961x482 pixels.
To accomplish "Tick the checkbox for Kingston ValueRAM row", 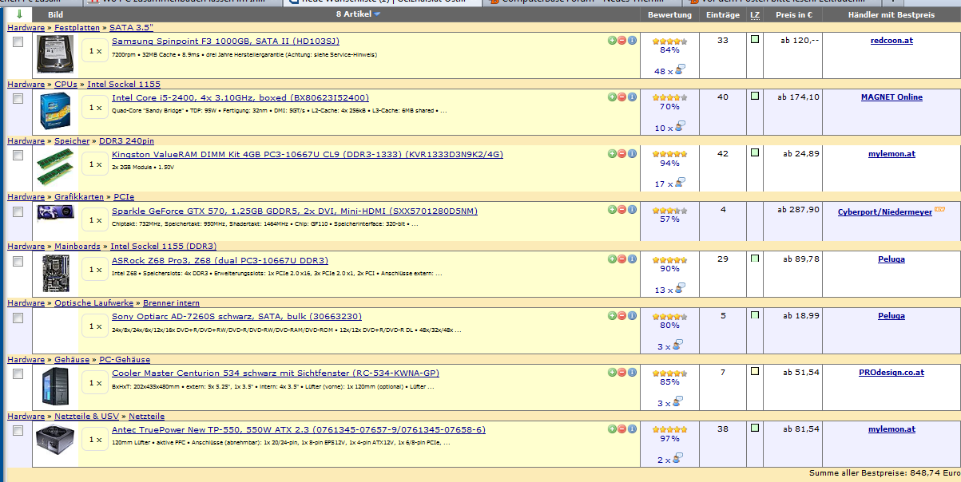I will coord(18,156).
